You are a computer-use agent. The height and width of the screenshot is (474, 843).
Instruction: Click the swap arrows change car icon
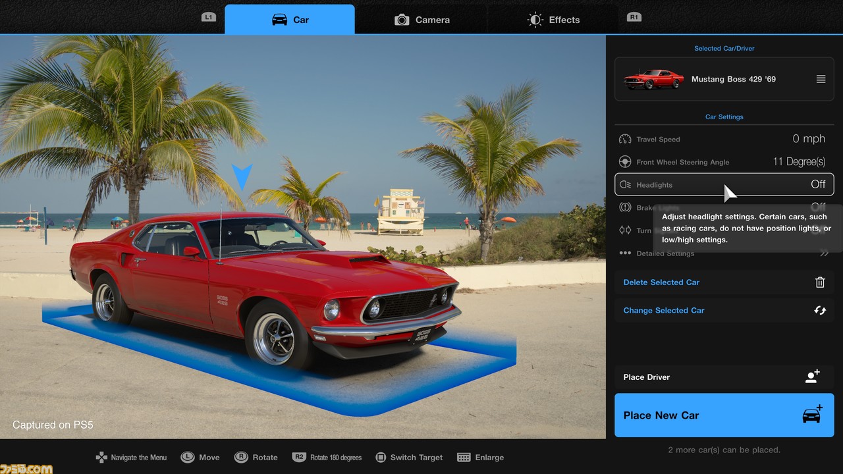[820, 310]
